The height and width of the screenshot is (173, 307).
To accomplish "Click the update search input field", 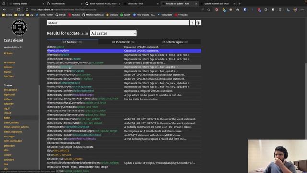I will tap(118, 23).
